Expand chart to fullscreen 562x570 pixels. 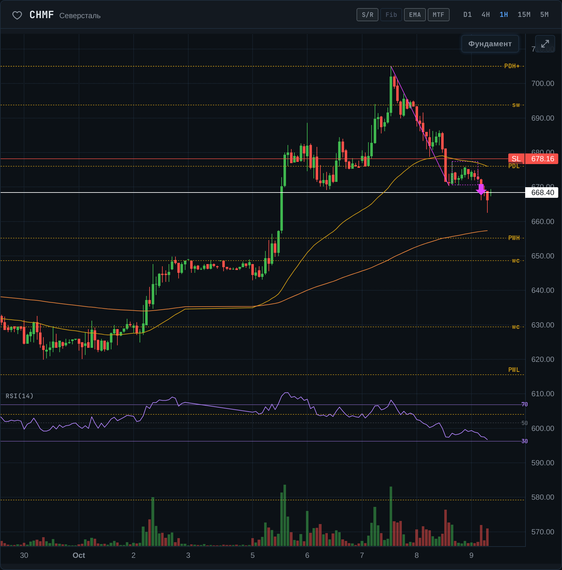tap(545, 44)
